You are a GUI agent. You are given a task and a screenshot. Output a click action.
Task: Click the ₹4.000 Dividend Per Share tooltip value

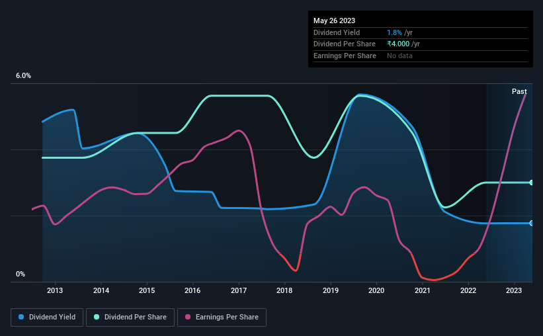(x=398, y=44)
